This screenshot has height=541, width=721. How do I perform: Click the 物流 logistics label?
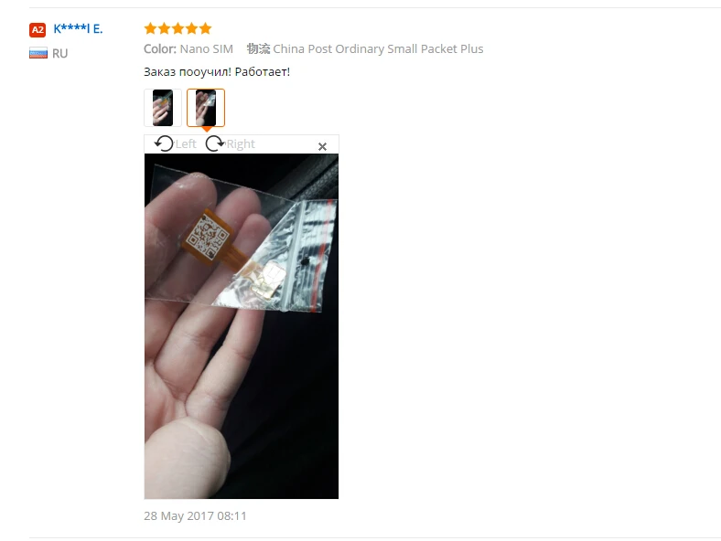coord(258,48)
